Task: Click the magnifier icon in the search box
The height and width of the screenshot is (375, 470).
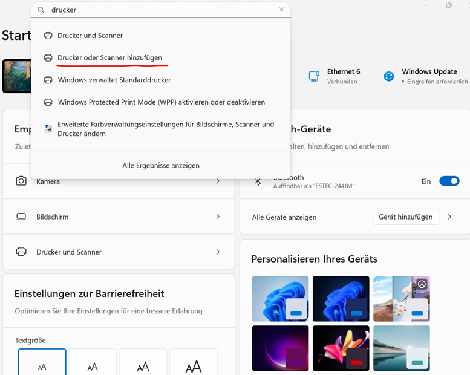Action: coord(41,10)
